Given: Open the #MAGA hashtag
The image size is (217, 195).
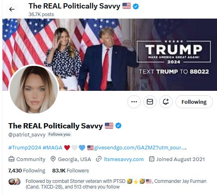Looking at the screenshot, I should pyautogui.click(x=53, y=148).
